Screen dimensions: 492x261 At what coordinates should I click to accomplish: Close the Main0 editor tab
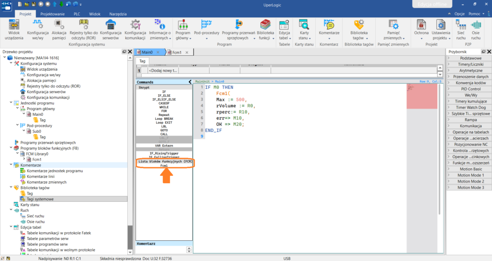(x=158, y=52)
